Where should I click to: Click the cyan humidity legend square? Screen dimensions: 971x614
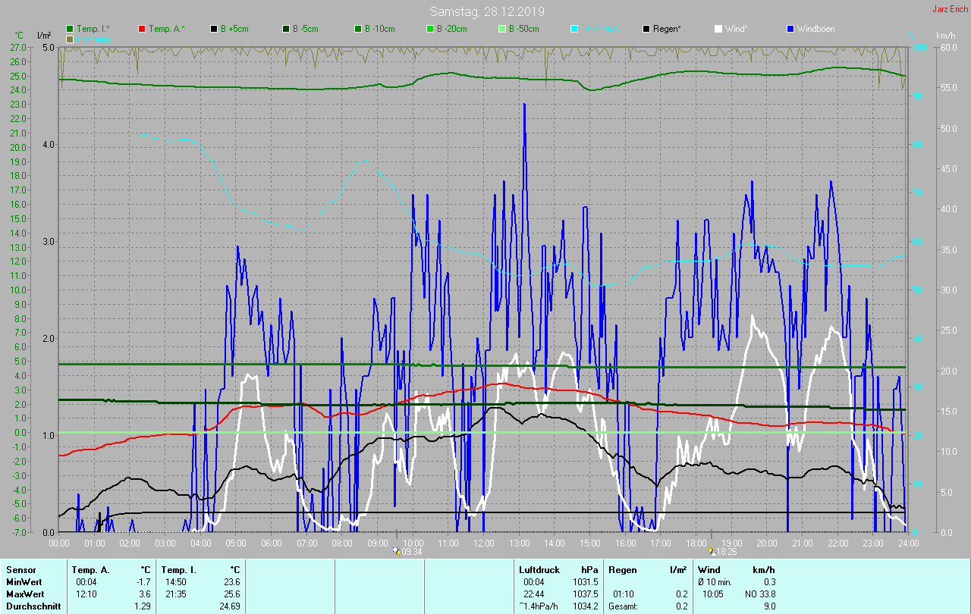click(x=574, y=29)
